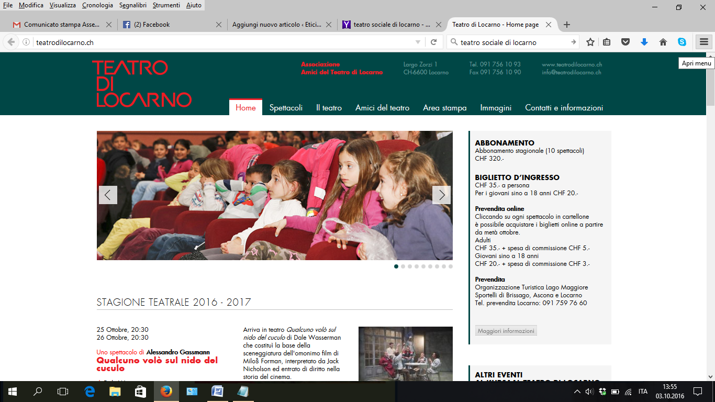Screen dimensions: 715x402
Task: Open Windows Store from the taskbar
Action: (x=140, y=392)
